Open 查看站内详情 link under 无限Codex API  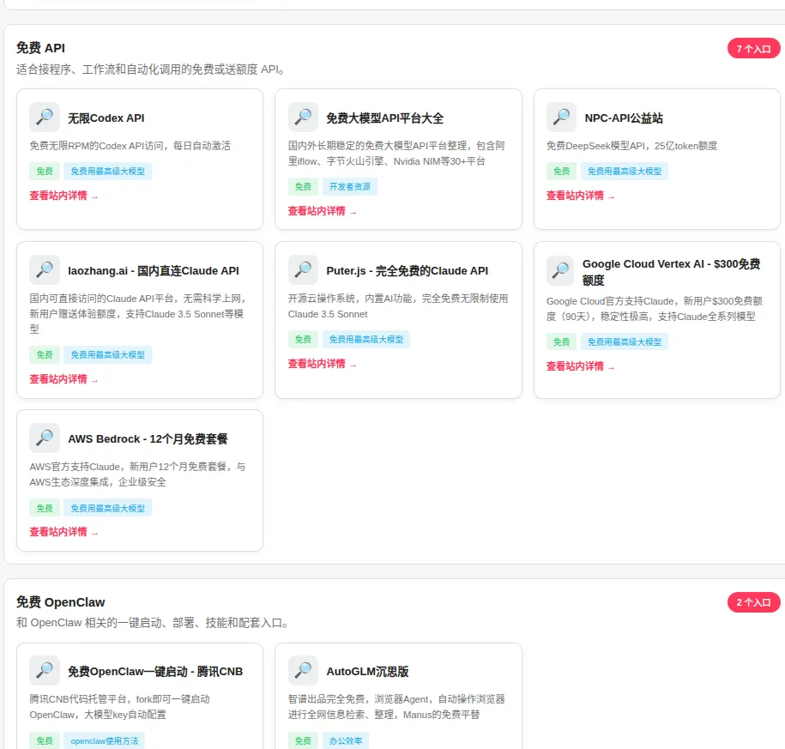(x=63, y=196)
